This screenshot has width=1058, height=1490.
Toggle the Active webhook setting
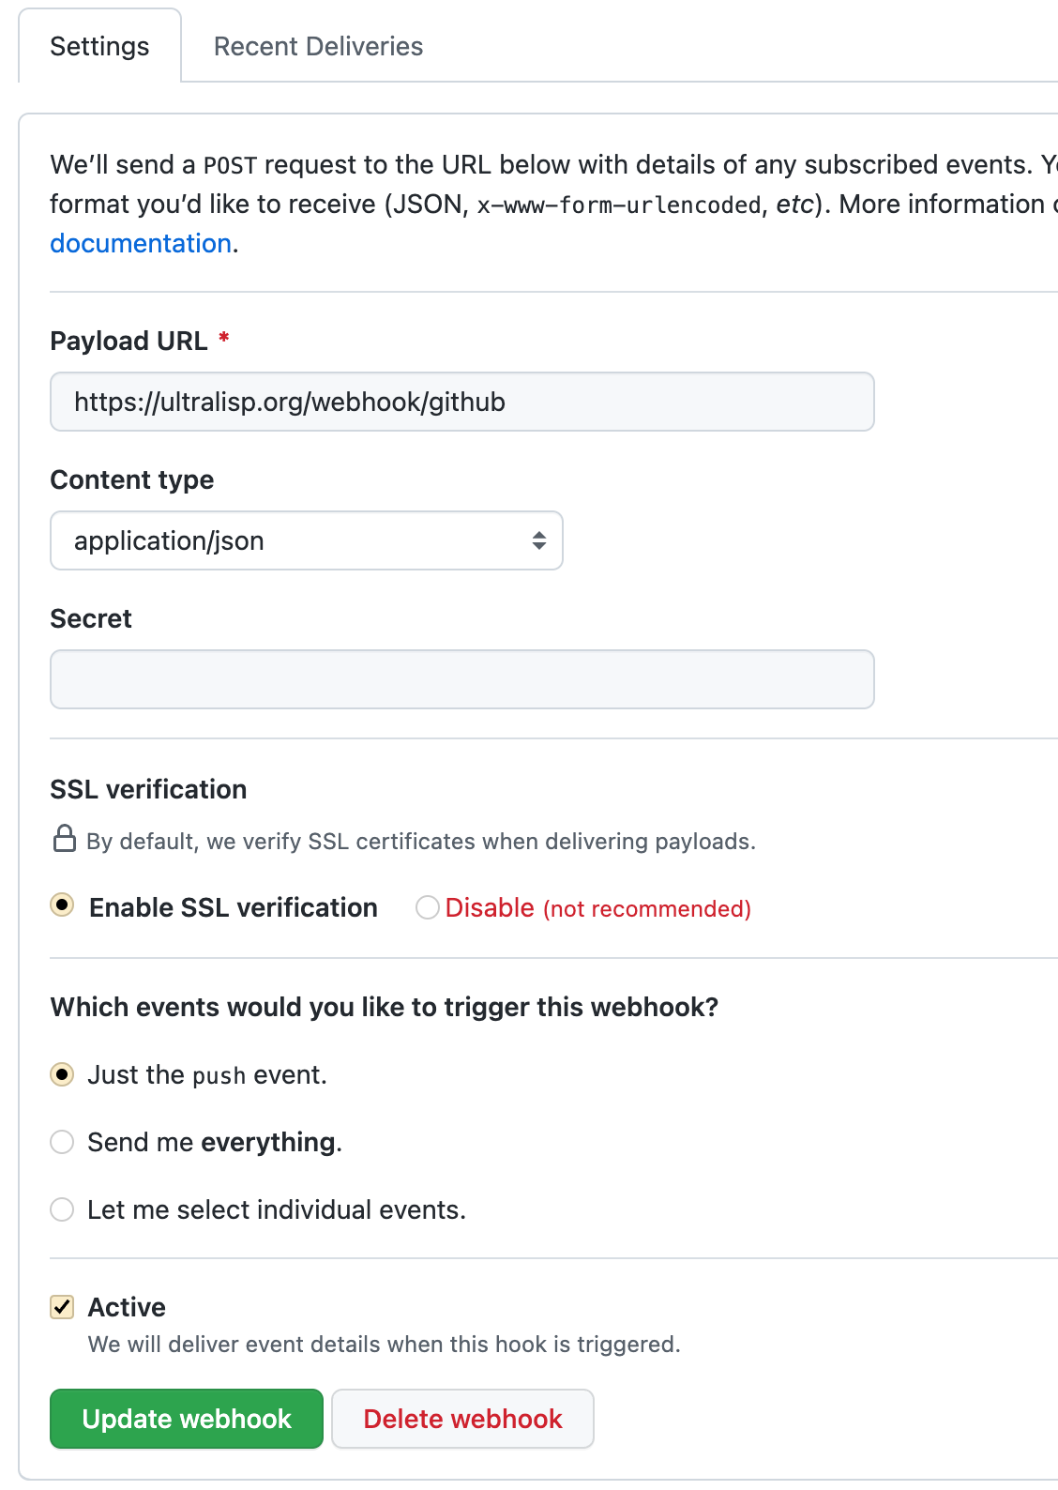[61, 1306]
